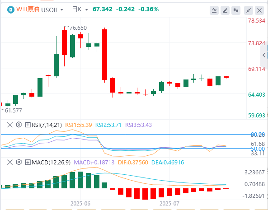Click the RSI3:53.43 value

point(138,125)
